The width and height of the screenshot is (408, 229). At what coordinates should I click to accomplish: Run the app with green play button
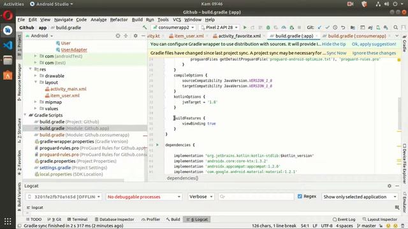click(245, 27)
